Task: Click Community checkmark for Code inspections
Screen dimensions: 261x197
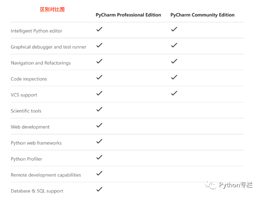Action: click(x=174, y=77)
